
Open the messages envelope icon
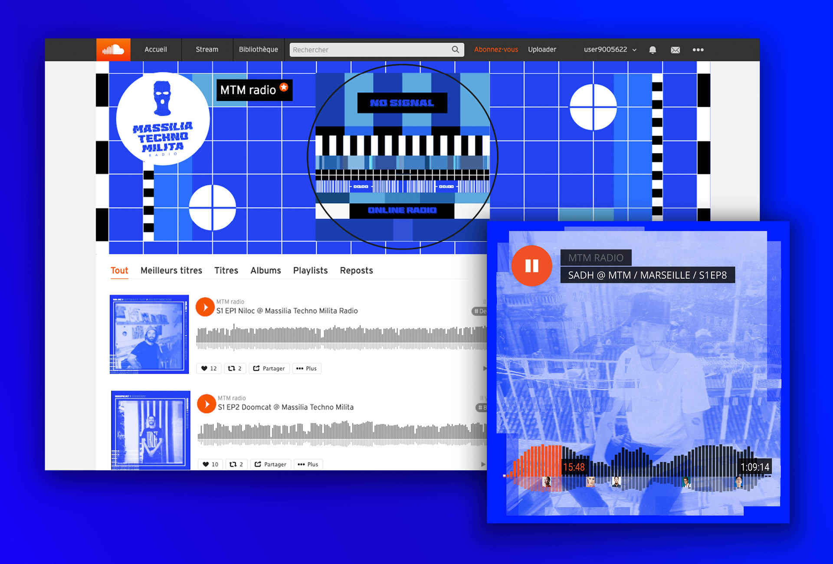675,50
